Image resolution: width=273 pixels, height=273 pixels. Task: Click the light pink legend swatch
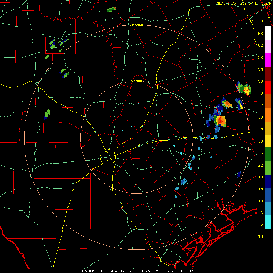pyautogui.click(x=268, y=47)
